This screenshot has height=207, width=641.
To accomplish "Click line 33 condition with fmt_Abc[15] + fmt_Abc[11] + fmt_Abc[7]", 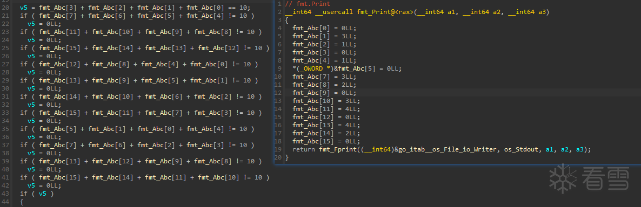I will point(141,113).
